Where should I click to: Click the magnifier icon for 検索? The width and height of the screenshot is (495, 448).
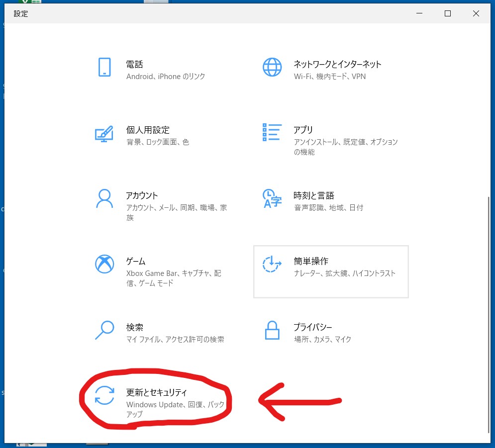[104, 330]
